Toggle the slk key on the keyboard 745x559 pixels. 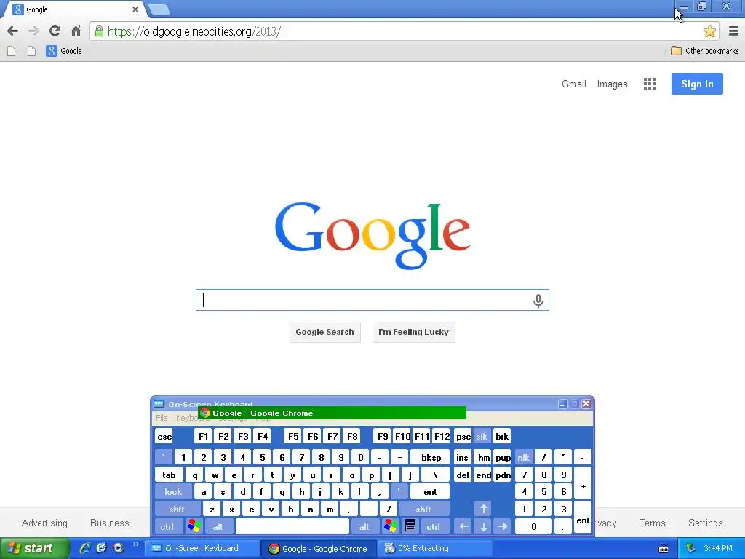(x=482, y=437)
